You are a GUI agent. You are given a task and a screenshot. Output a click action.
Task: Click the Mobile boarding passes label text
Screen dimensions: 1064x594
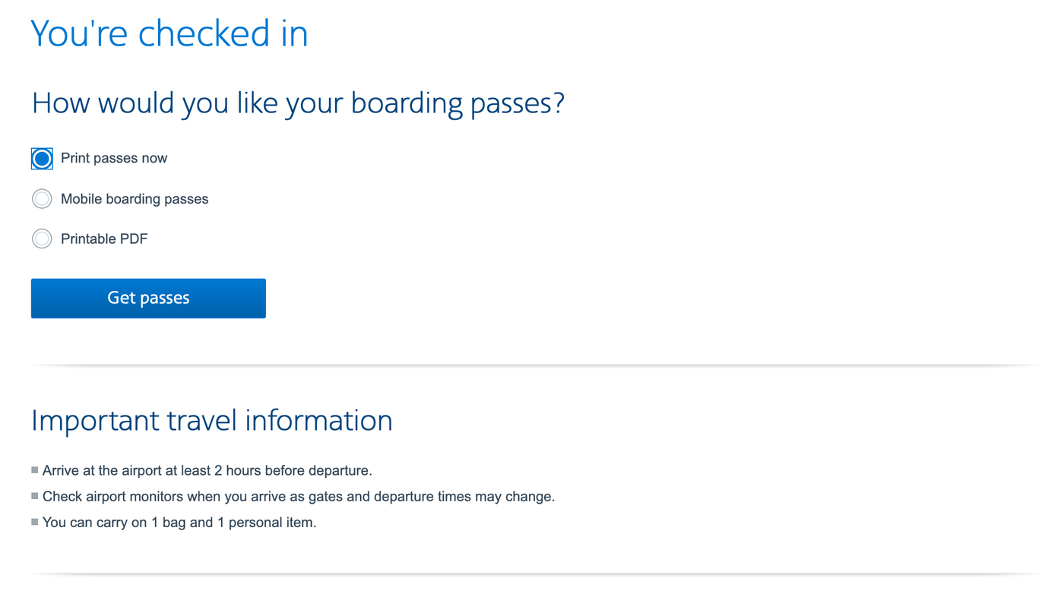pyautogui.click(x=134, y=199)
